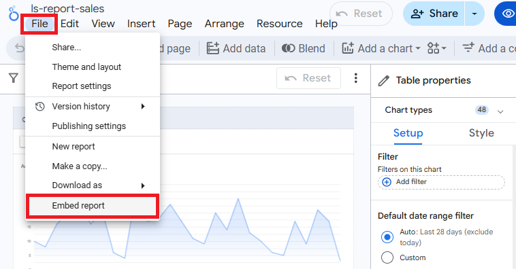The image size is (516, 269).
Task: Click the pencil icon beside Table properties
Action: [x=384, y=80]
